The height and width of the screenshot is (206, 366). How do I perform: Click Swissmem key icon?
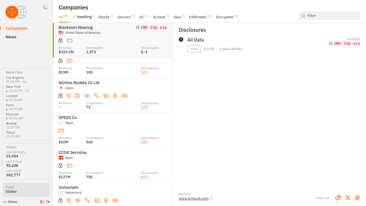(87, 200)
